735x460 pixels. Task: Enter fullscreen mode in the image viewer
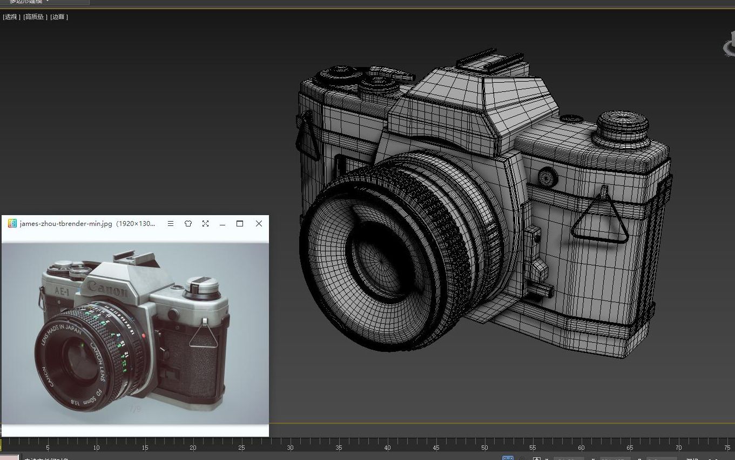pyautogui.click(x=205, y=223)
